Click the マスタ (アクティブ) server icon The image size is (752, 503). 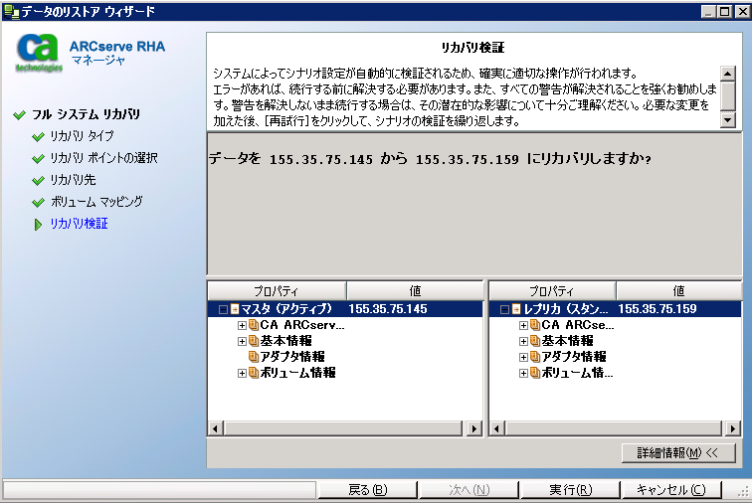point(235,309)
